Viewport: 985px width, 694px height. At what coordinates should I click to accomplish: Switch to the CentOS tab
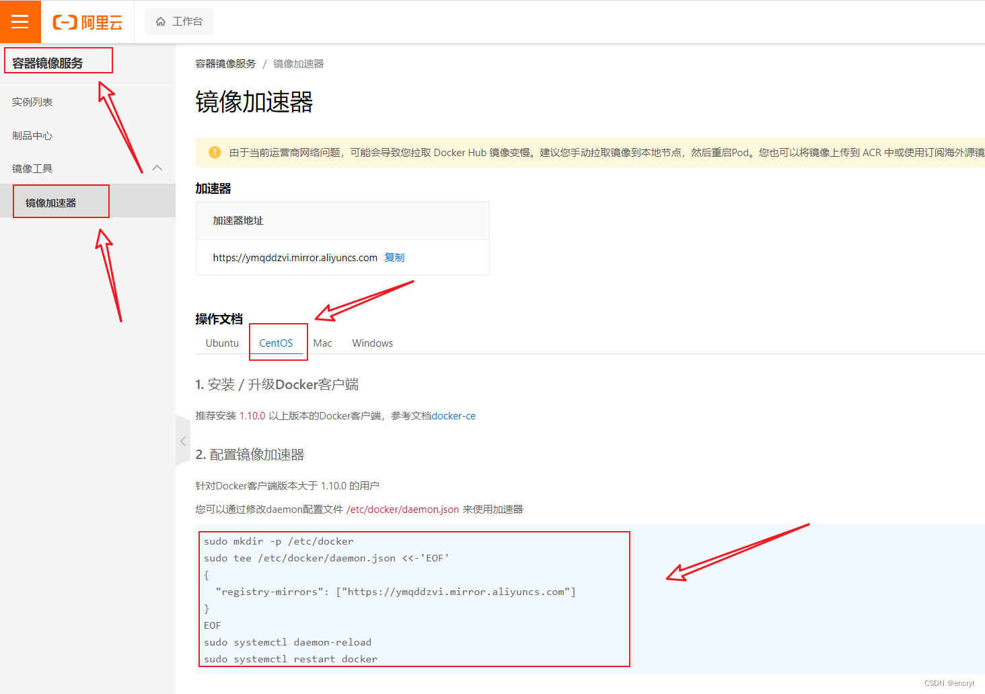pos(276,343)
